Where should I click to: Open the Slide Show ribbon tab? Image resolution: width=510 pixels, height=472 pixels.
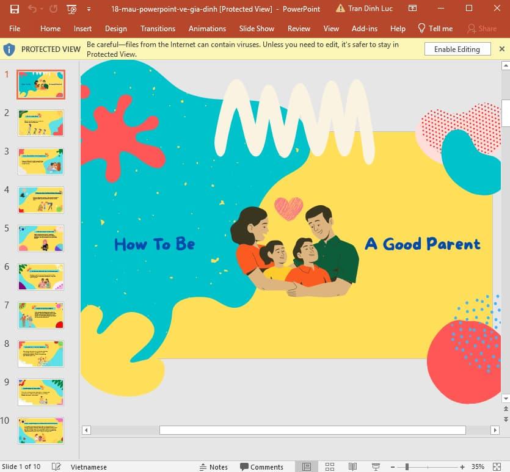(257, 28)
